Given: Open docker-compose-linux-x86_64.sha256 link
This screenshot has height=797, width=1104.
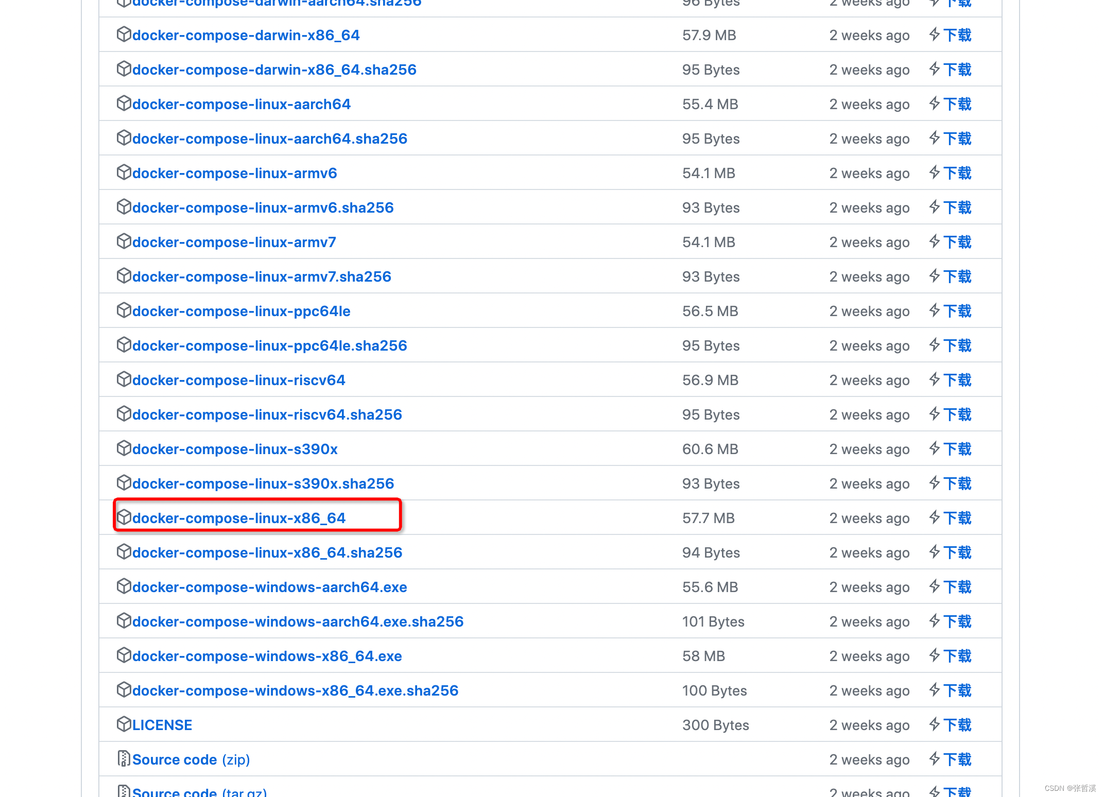Looking at the screenshot, I should pyautogui.click(x=267, y=552).
